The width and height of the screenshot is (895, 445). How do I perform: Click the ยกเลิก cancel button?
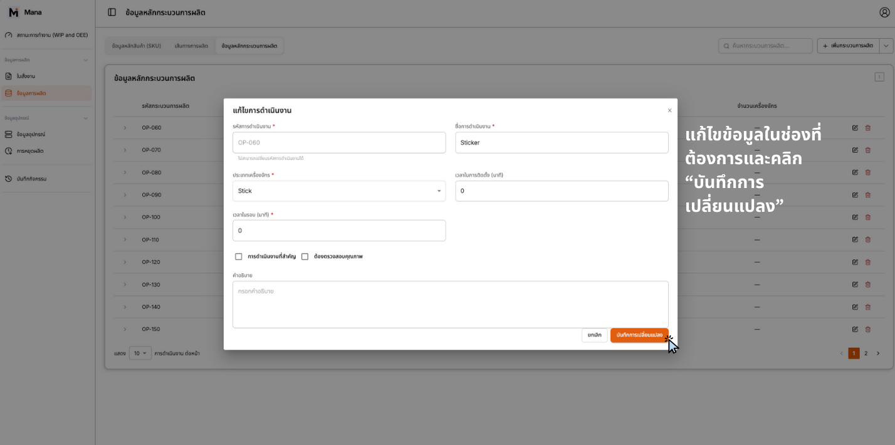pyautogui.click(x=594, y=335)
